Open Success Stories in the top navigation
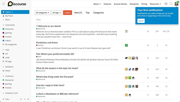This screenshot has width=180, height=102. pos(121,4)
